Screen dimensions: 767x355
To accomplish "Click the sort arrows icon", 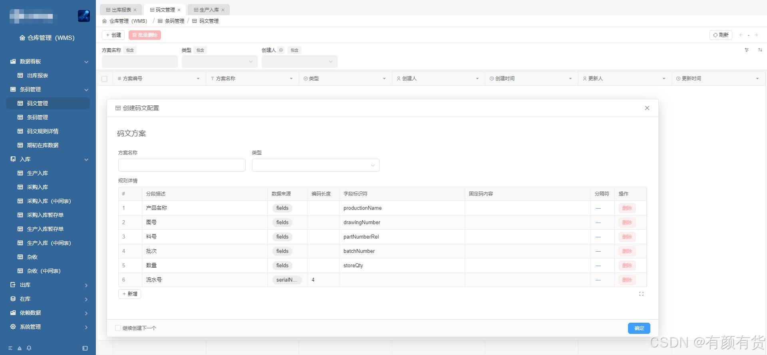I will [x=760, y=50].
